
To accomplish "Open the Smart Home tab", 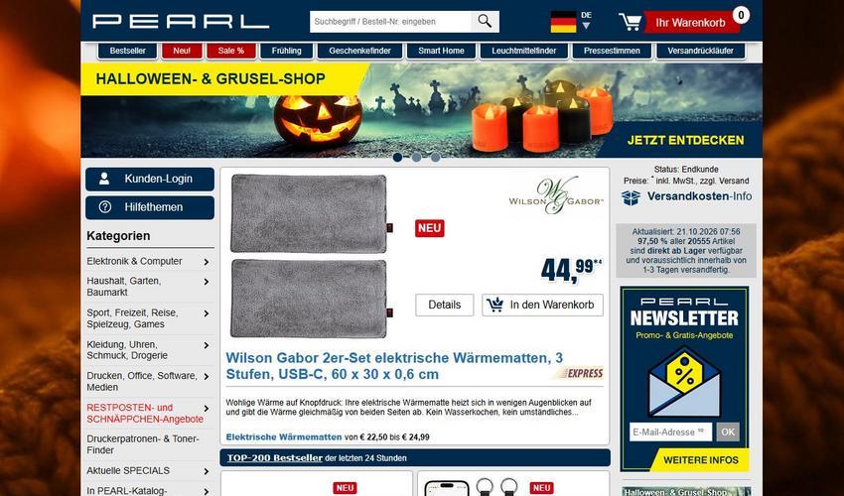I will 442,51.
